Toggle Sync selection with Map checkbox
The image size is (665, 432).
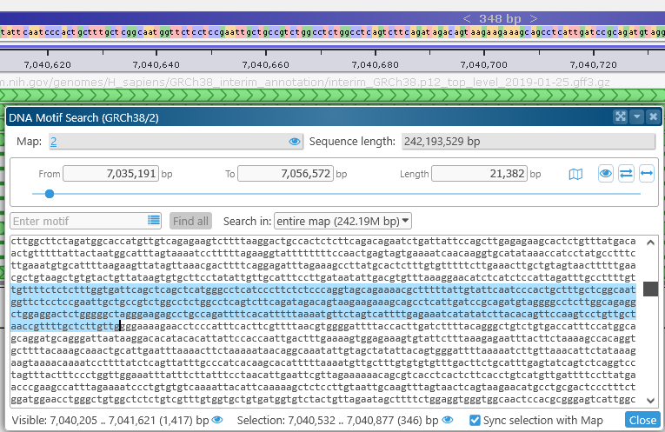475,420
